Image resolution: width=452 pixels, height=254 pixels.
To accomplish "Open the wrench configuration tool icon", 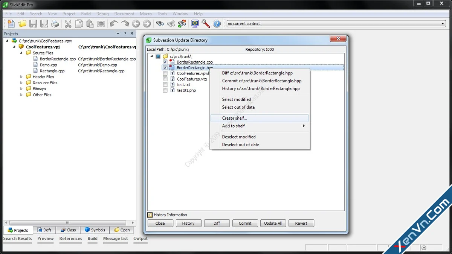I will click(206, 24).
